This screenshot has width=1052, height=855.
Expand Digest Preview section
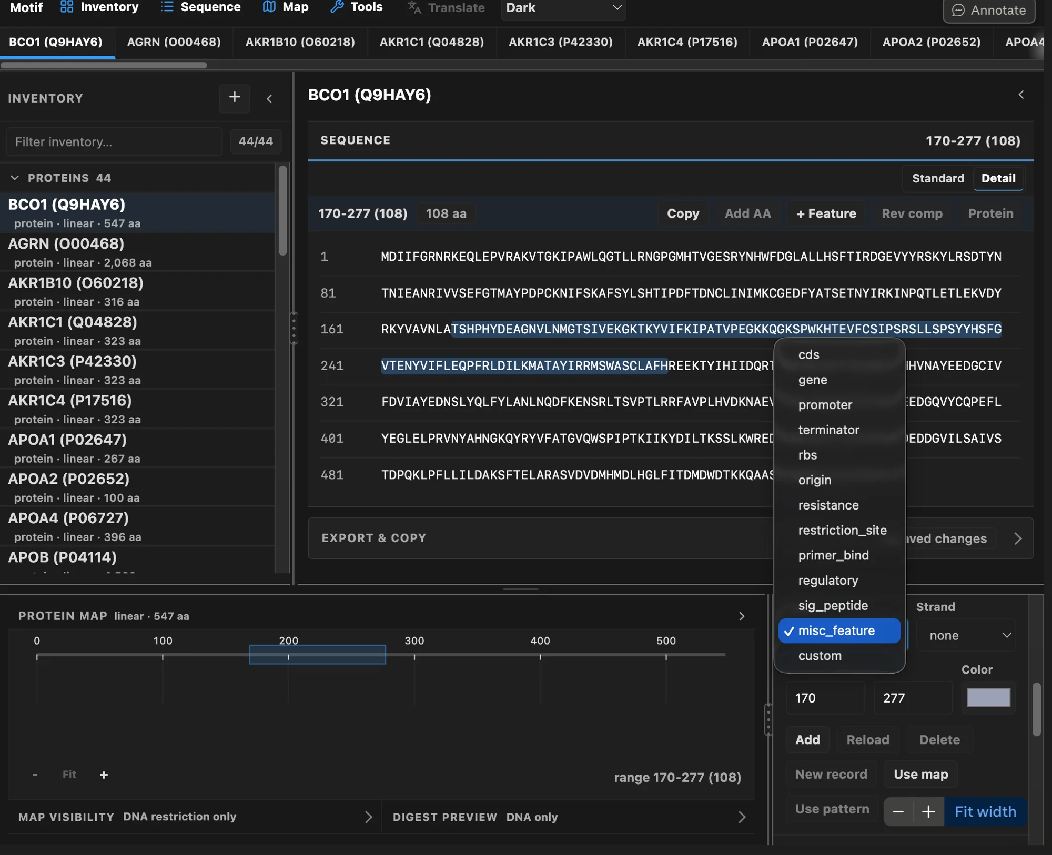(742, 817)
